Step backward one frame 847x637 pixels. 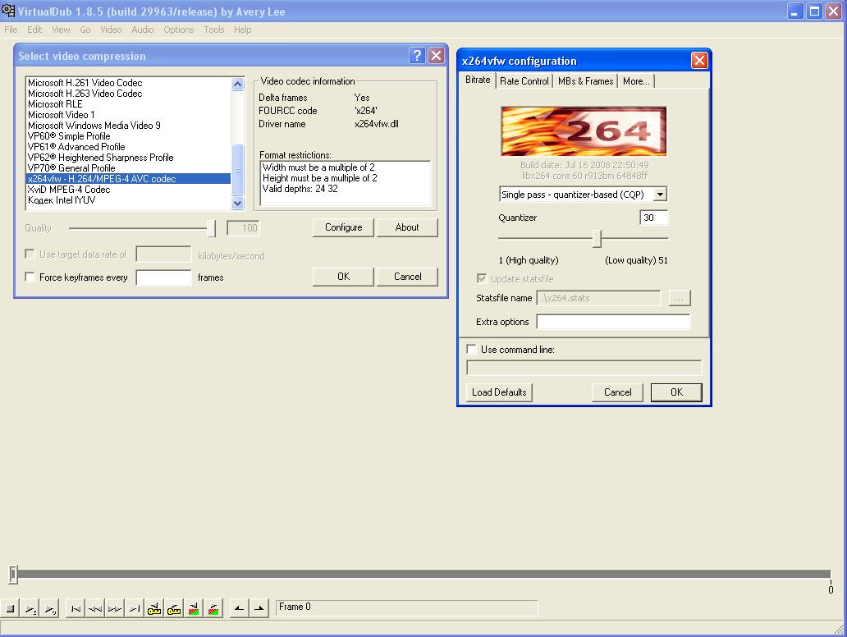coord(95,609)
